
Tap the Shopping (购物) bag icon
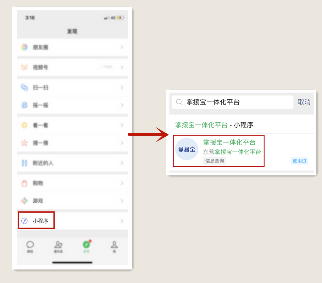click(25, 183)
